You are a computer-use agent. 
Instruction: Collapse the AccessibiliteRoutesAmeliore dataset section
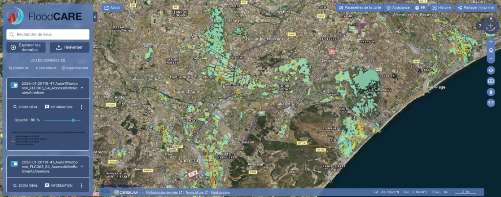(x=82, y=88)
